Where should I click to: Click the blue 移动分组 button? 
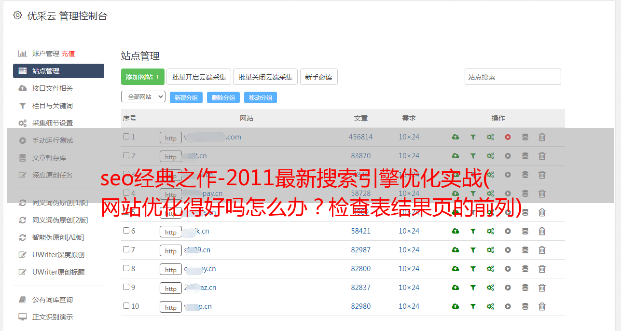pyautogui.click(x=261, y=97)
